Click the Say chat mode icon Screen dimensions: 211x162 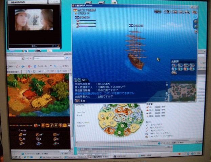click(x=77, y=101)
